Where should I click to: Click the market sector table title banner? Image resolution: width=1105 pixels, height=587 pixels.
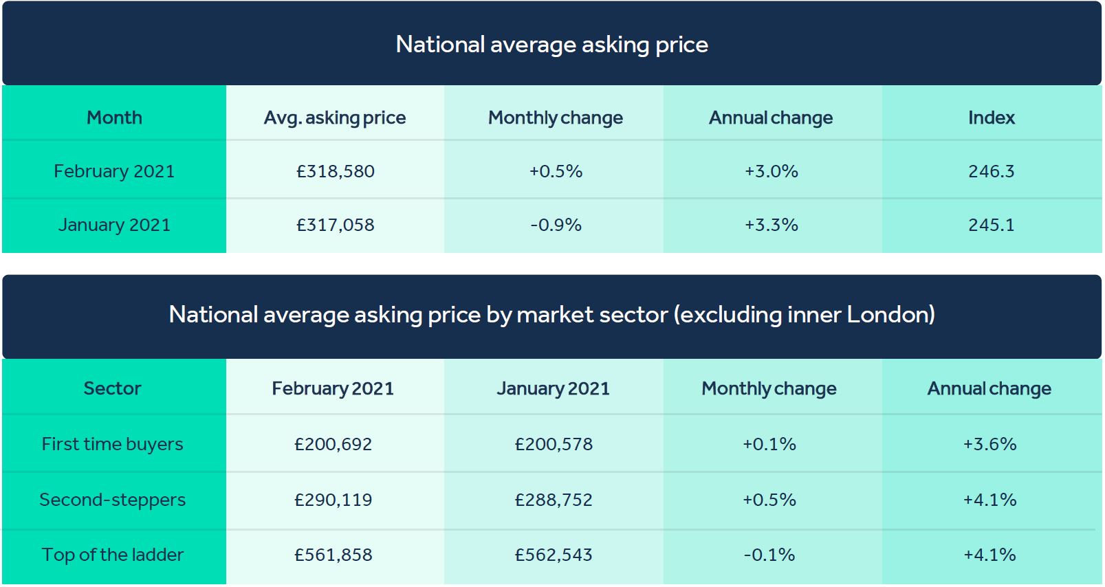[552, 316]
